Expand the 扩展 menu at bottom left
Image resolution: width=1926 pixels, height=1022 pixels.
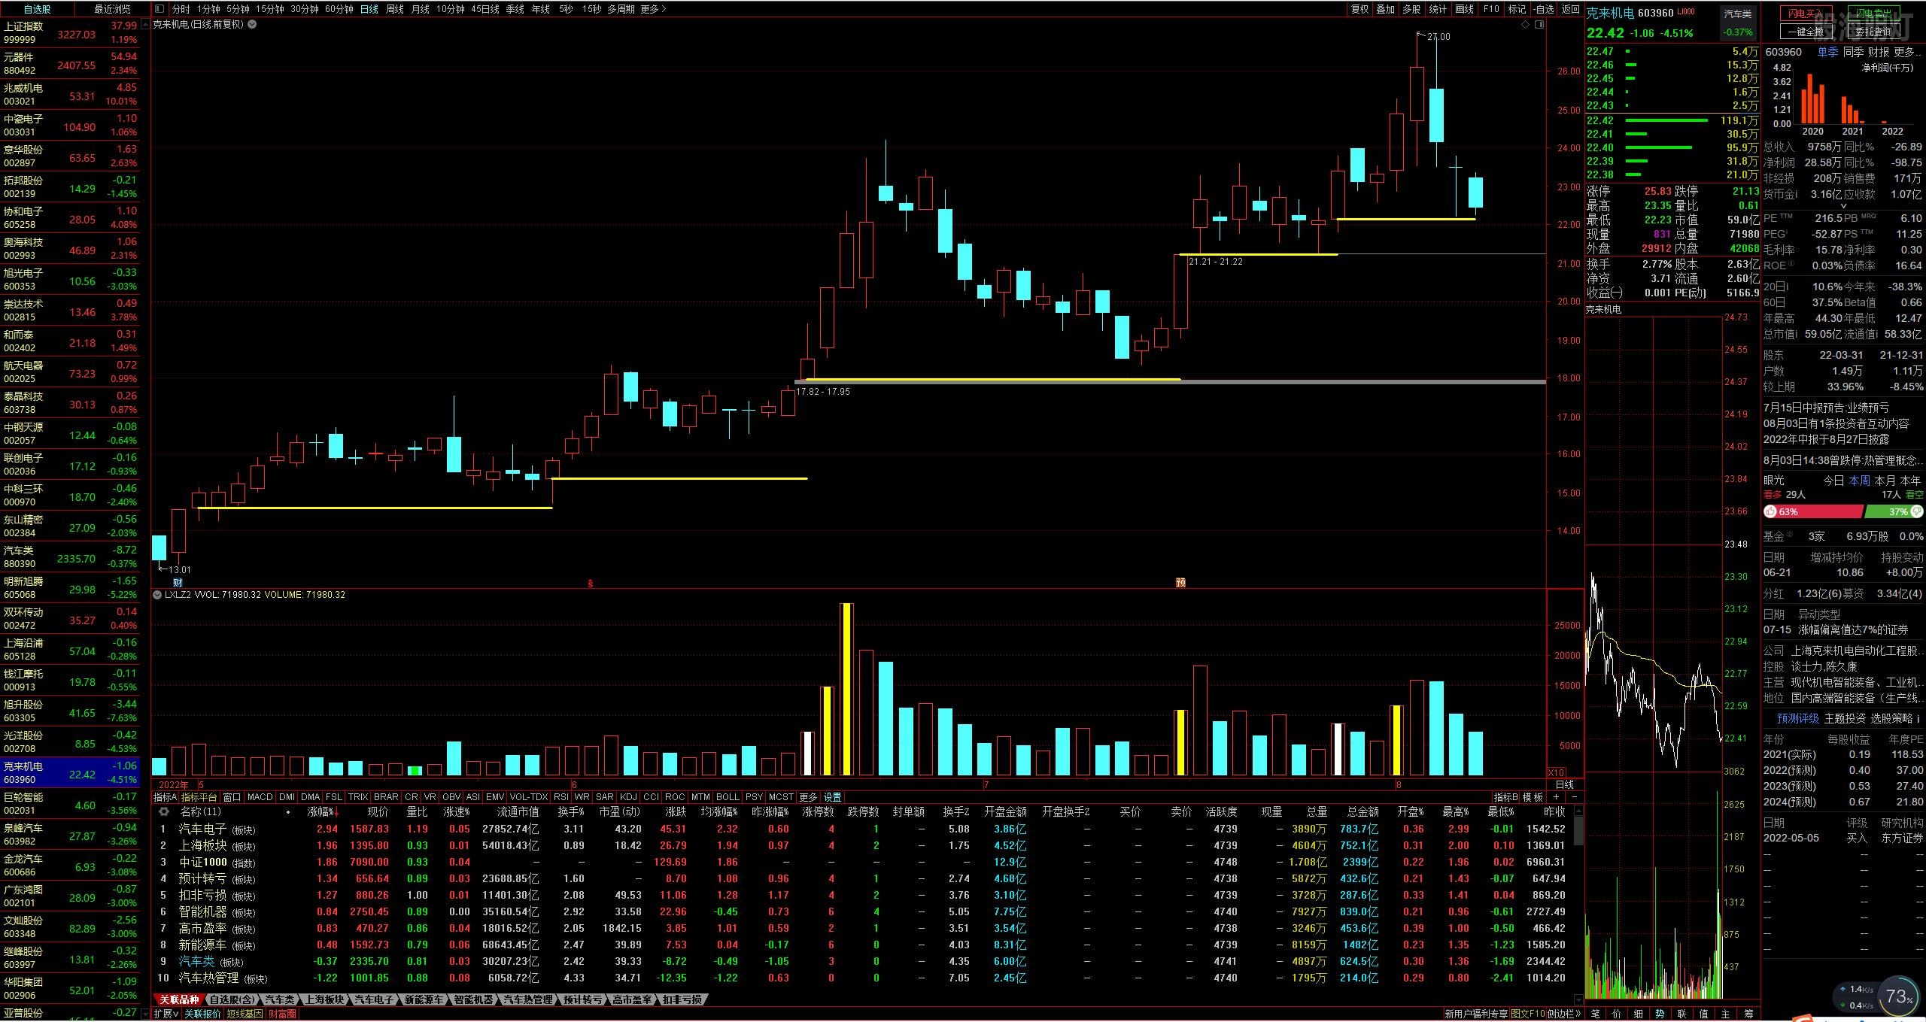pyautogui.click(x=166, y=1014)
